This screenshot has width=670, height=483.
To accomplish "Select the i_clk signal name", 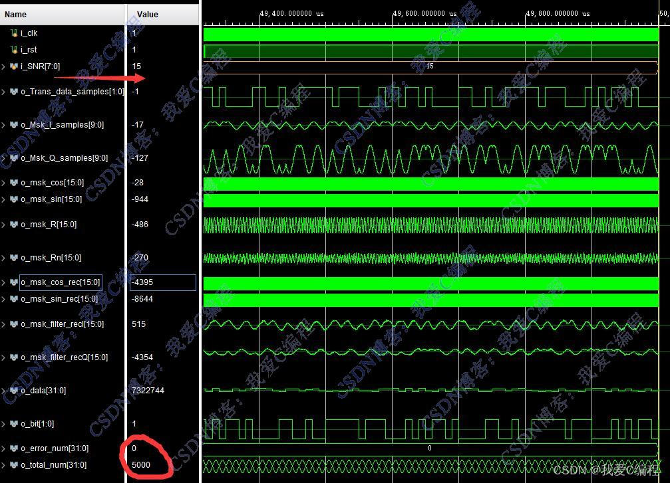I will [29, 33].
